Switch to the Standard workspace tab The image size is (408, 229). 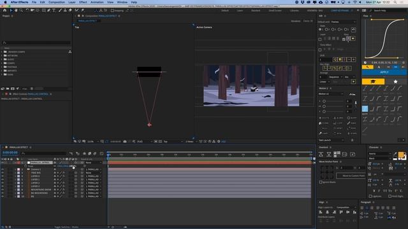[256, 11]
